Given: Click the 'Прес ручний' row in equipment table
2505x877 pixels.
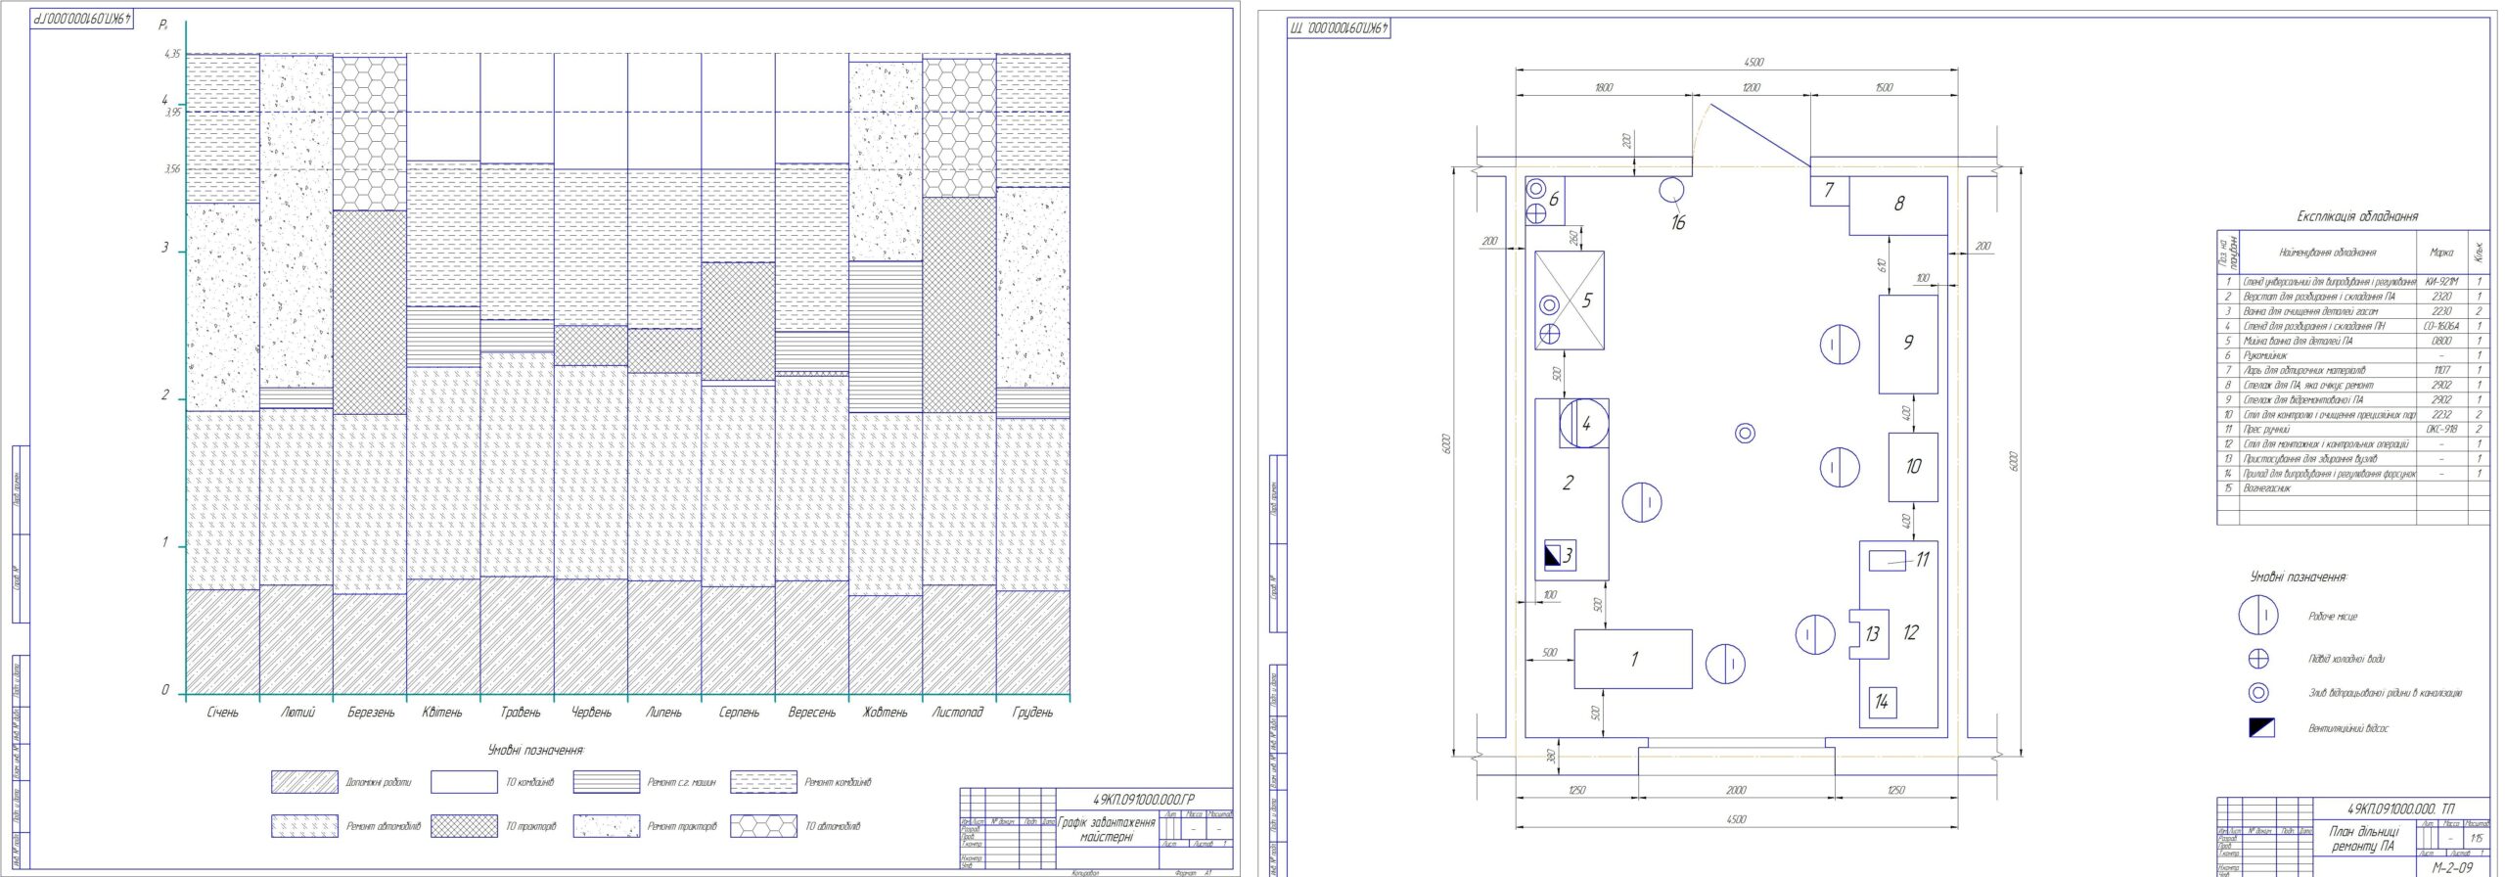Looking at the screenshot, I should coord(2353,429).
